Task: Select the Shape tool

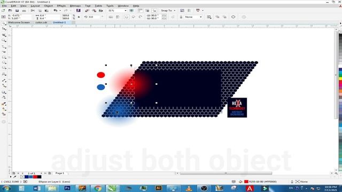Action: pyautogui.click(x=4, y=29)
